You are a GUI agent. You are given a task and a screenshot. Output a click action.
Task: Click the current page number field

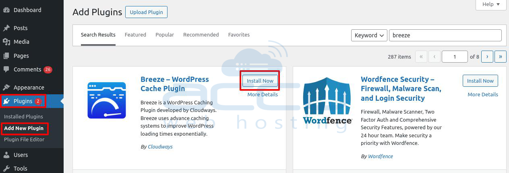click(455, 57)
